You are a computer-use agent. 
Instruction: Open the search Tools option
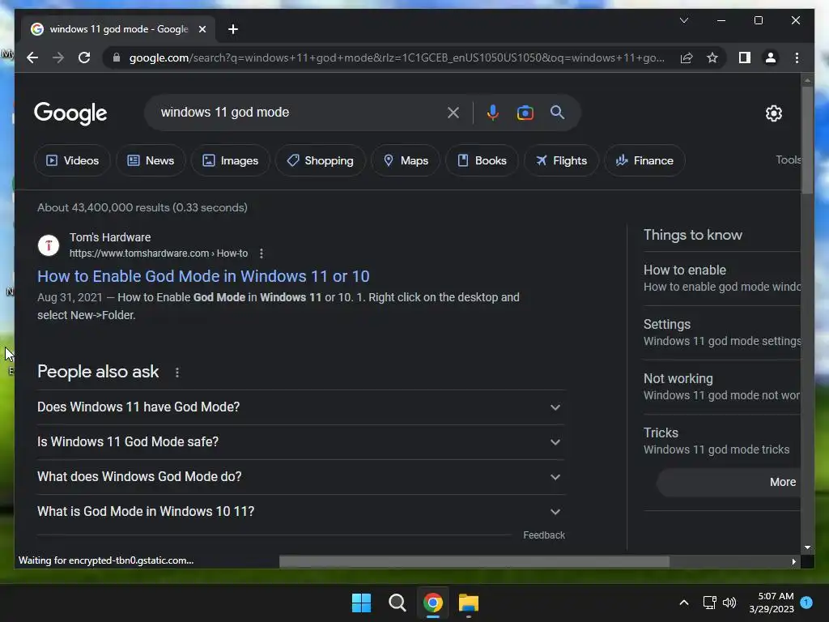coord(788,160)
